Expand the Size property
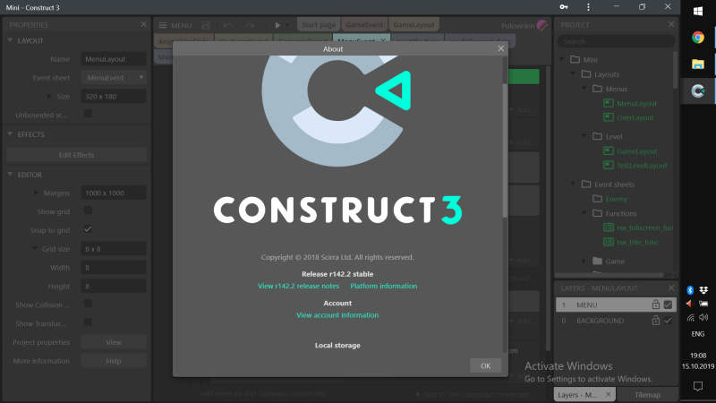The width and height of the screenshot is (716, 403). pyautogui.click(x=49, y=96)
